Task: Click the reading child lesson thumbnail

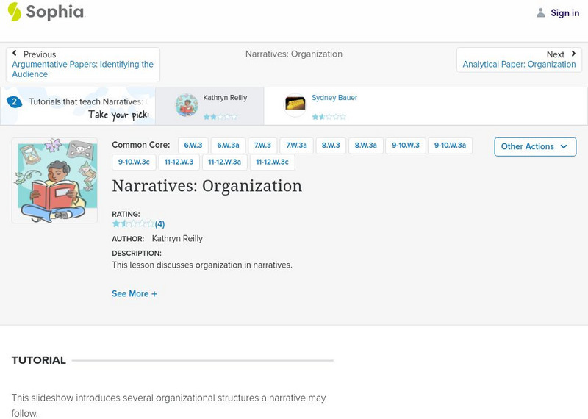Action: [x=54, y=180]
